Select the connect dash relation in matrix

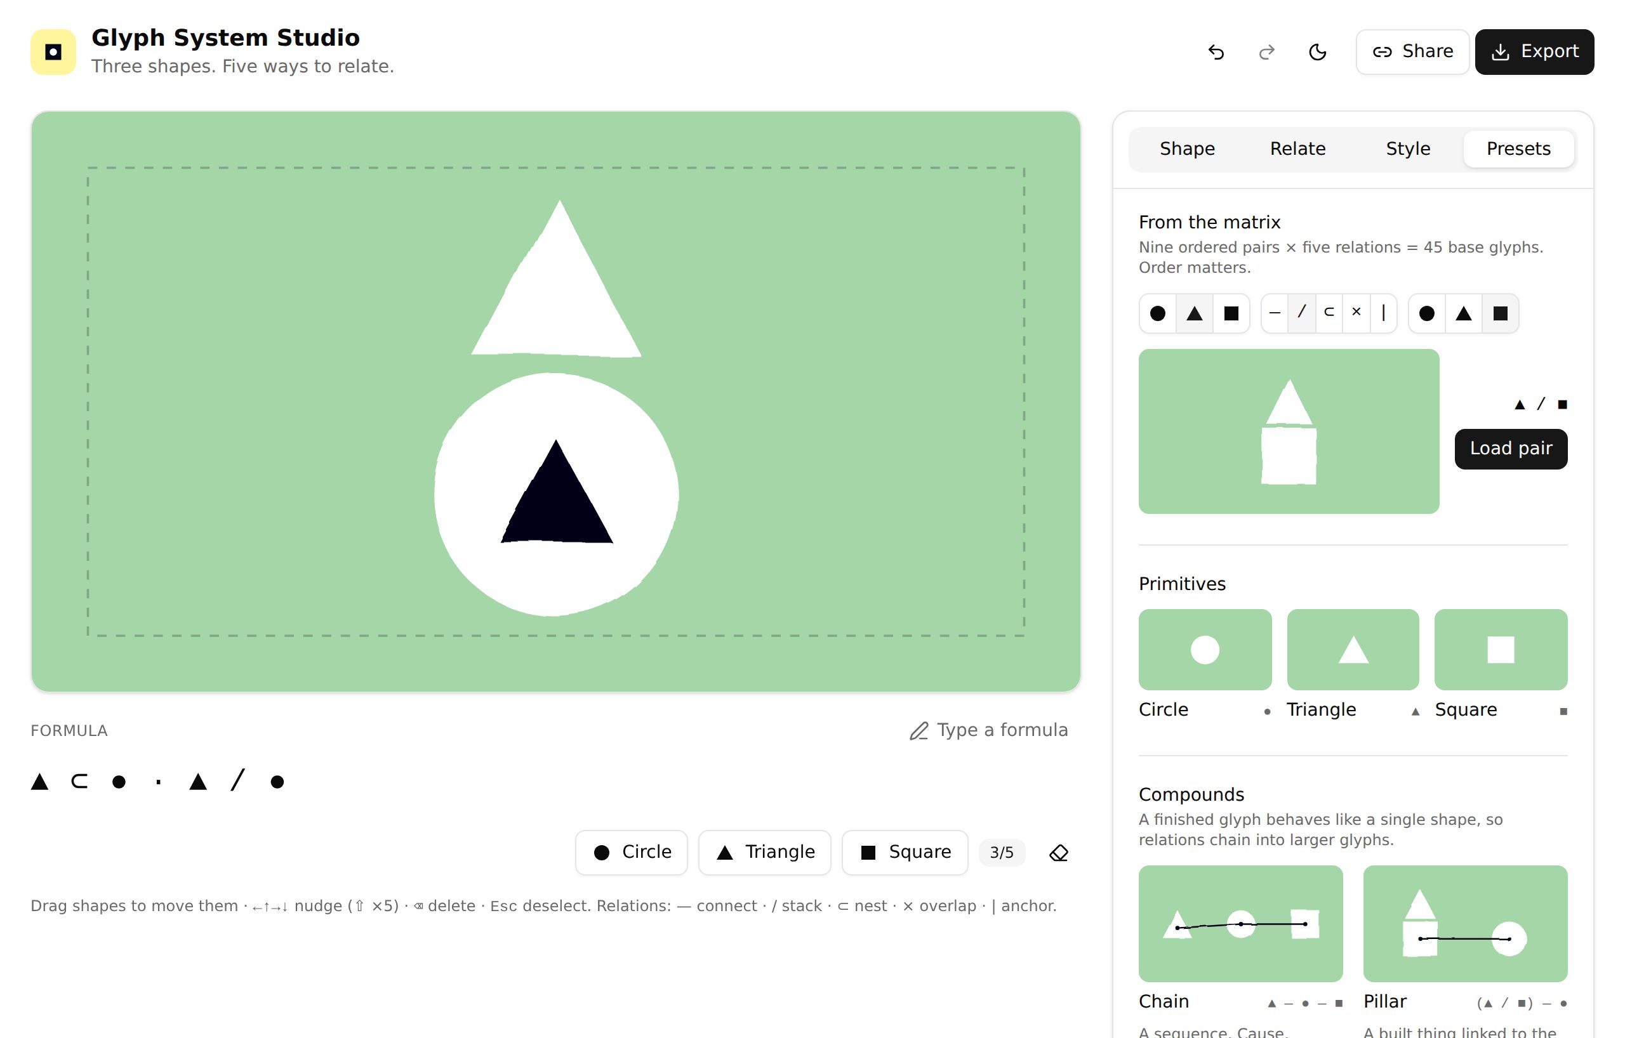(x=1275, y=313)
